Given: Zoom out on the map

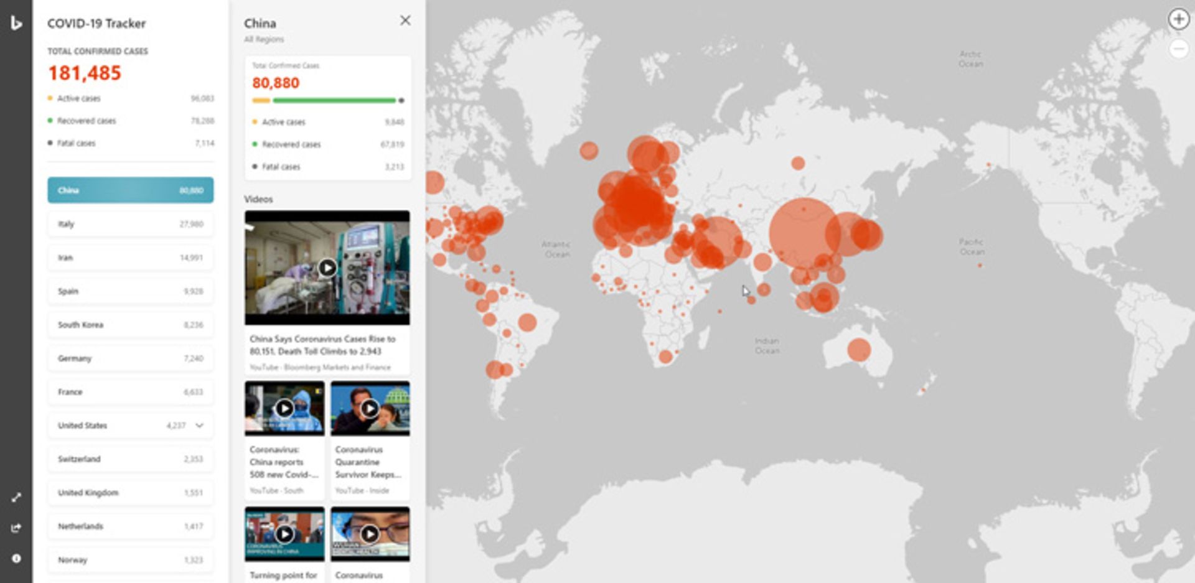Looking at the screenshot, I should pyautogui.click(x=1178, y=49).
